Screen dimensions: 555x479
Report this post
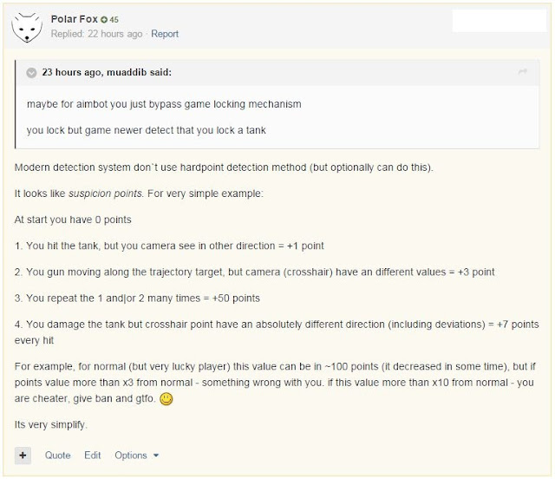coord(165,34)
